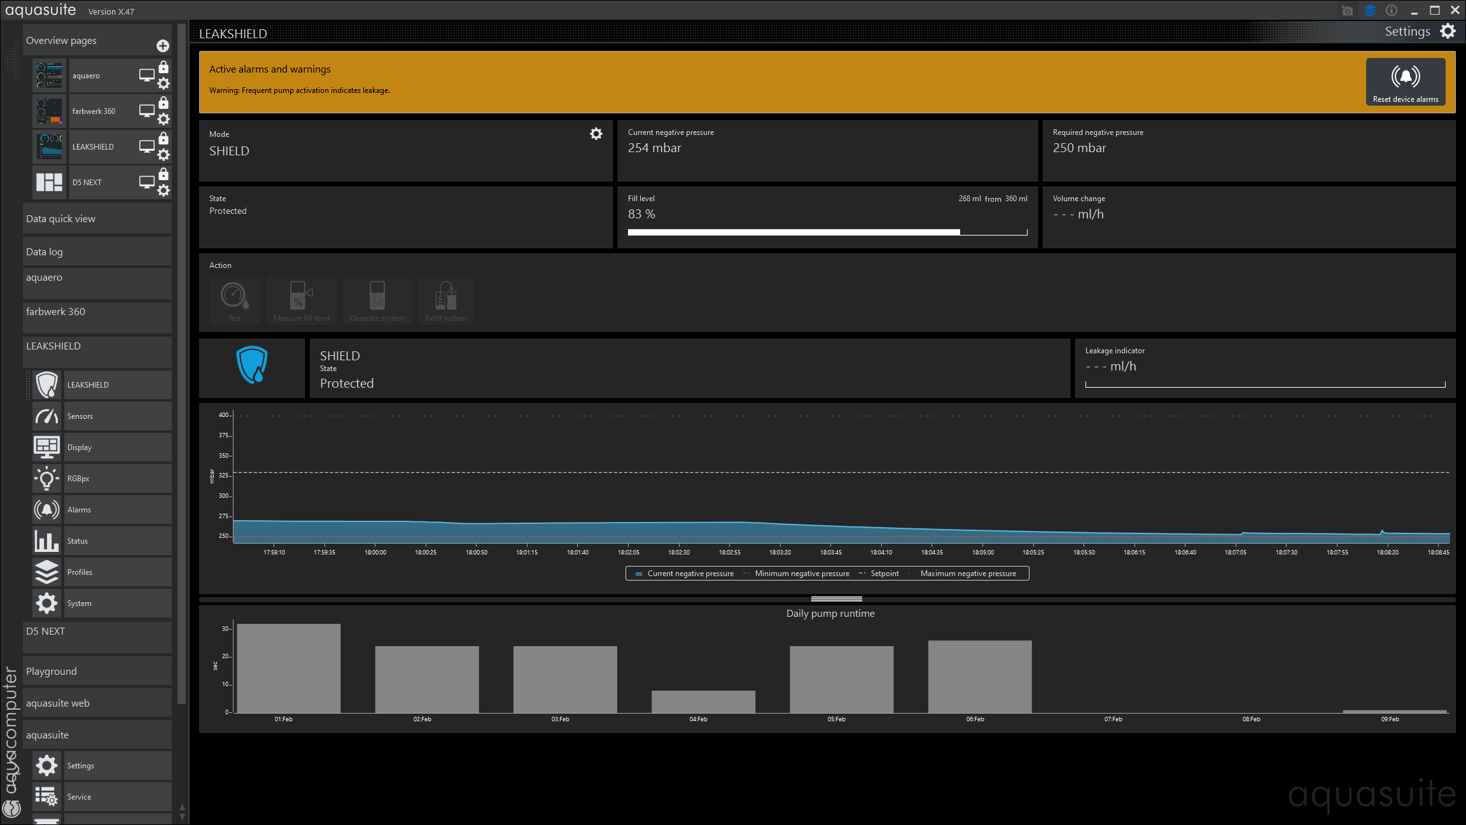Click the Reset device alarms bell icon

[x=1405, y=77]
